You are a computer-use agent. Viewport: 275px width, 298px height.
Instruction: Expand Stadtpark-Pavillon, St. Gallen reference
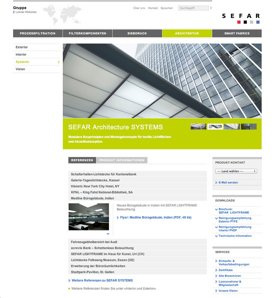click(138, 272)
